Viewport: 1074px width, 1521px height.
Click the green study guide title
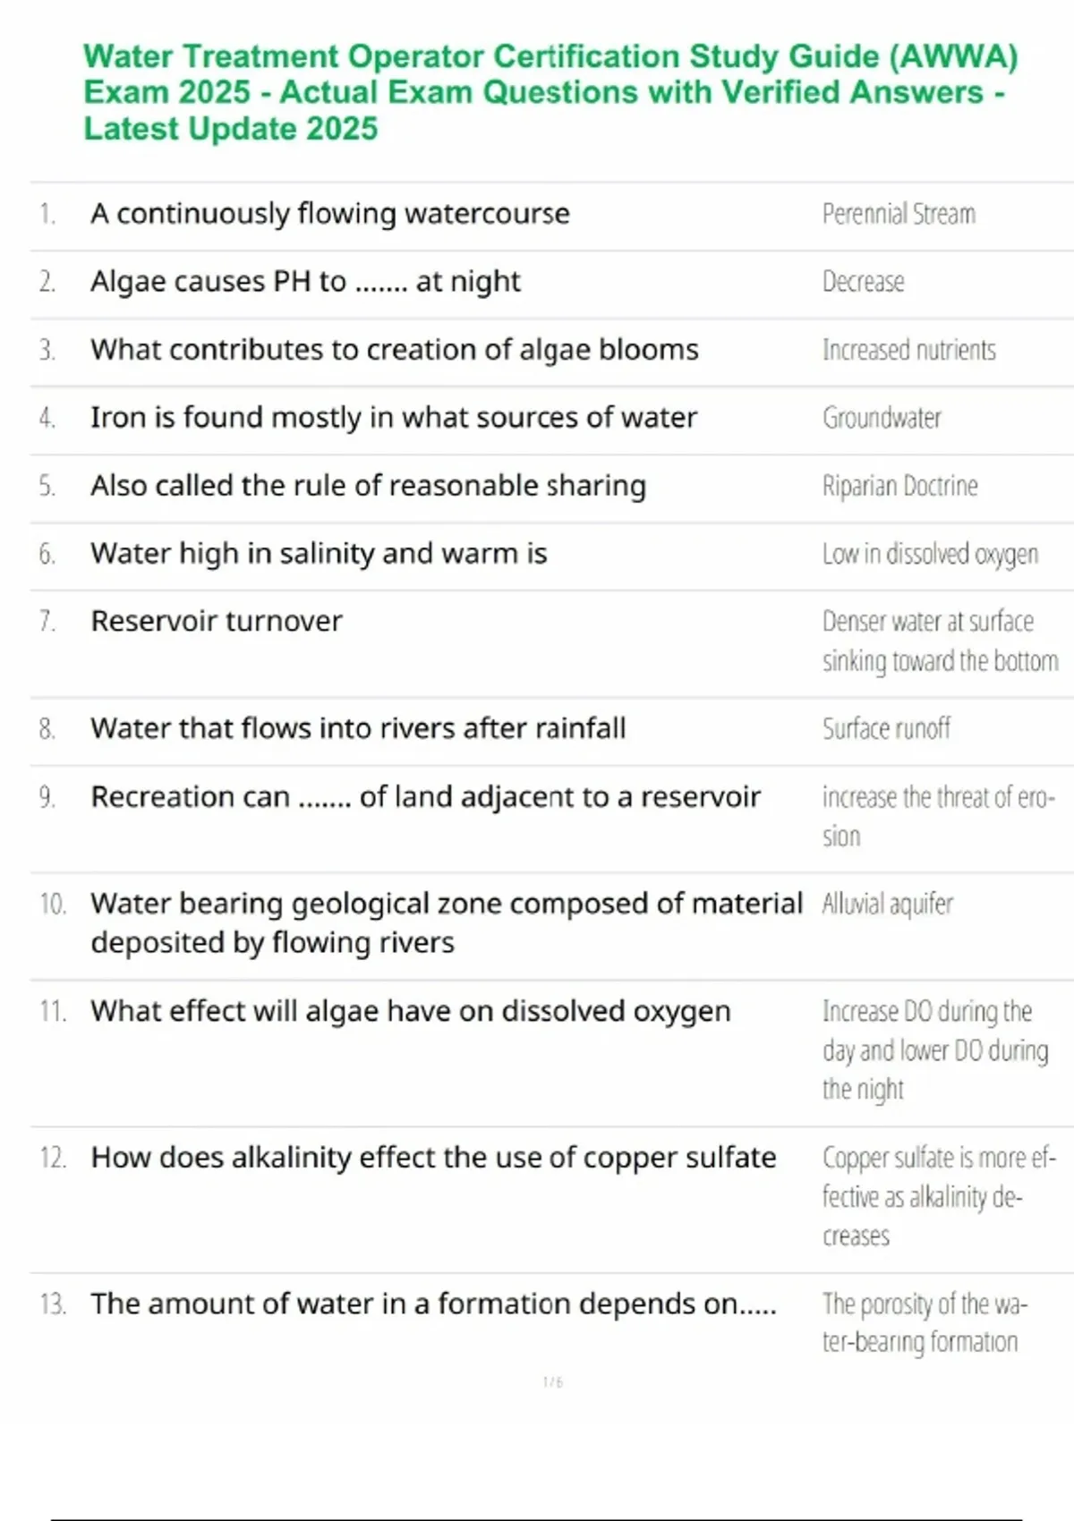(550, 92)
